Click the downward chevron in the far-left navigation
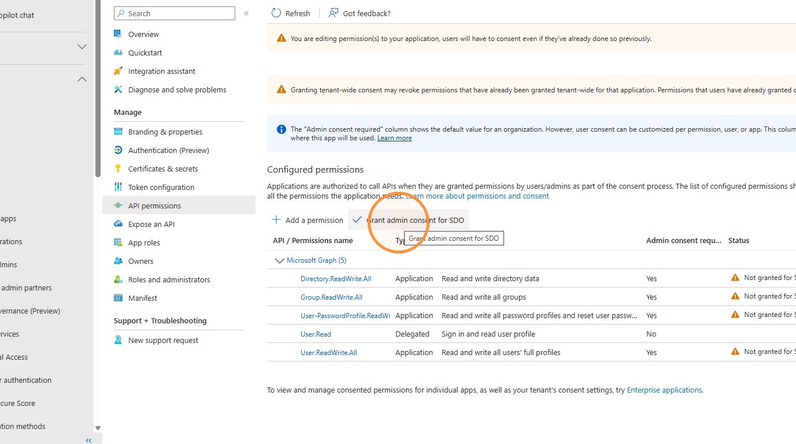The width and height of the screenshot is (796, 444). tap(82, 46)
